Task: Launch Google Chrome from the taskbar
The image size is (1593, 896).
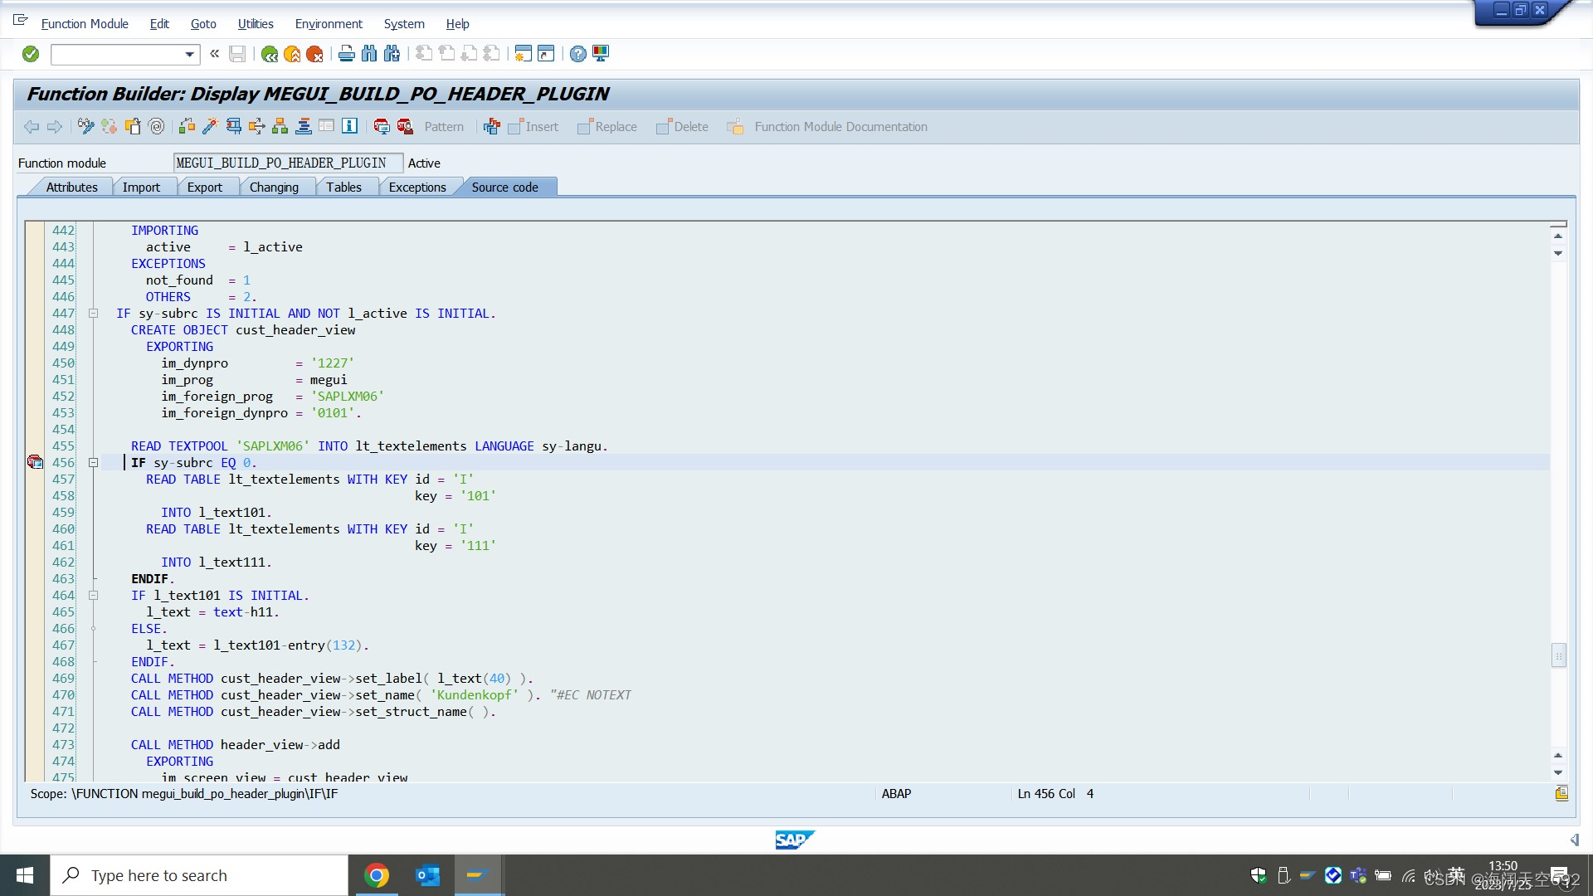Action: tap(377, 874)
